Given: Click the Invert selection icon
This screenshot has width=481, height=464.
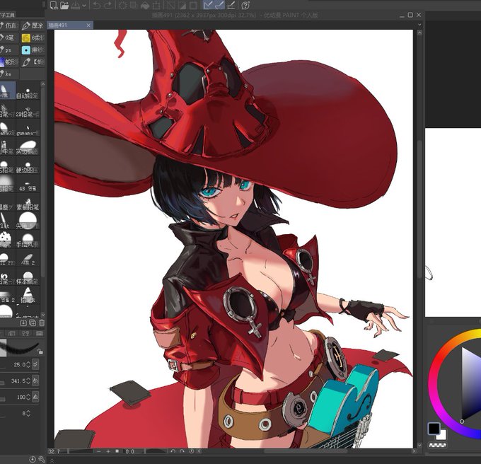Looking at the screenshot, I should (182, 5).
